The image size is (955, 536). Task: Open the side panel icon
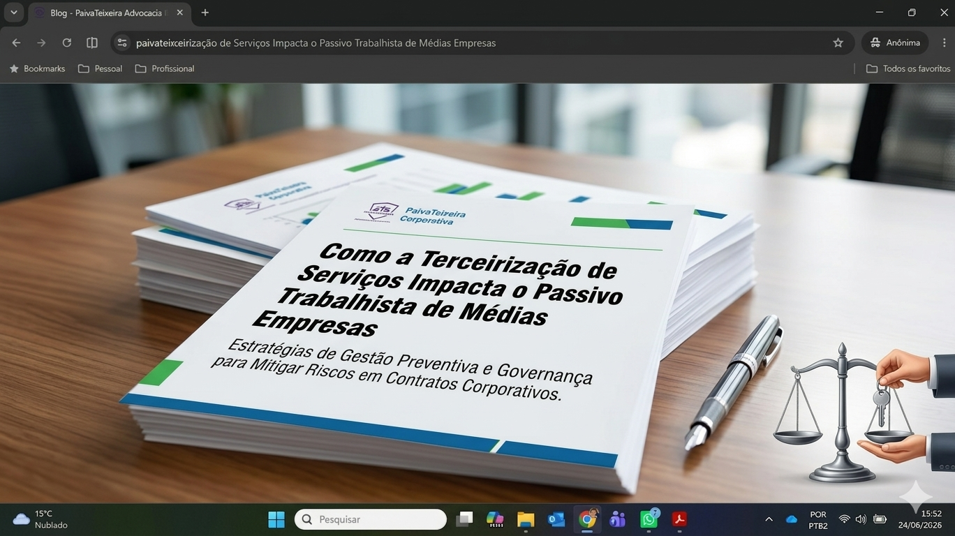(91, 43)
